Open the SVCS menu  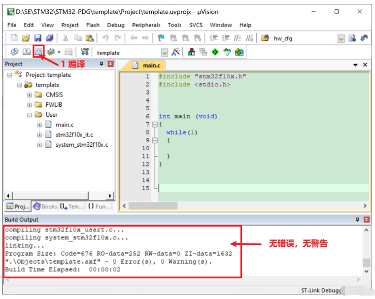(x=196, y=25)
